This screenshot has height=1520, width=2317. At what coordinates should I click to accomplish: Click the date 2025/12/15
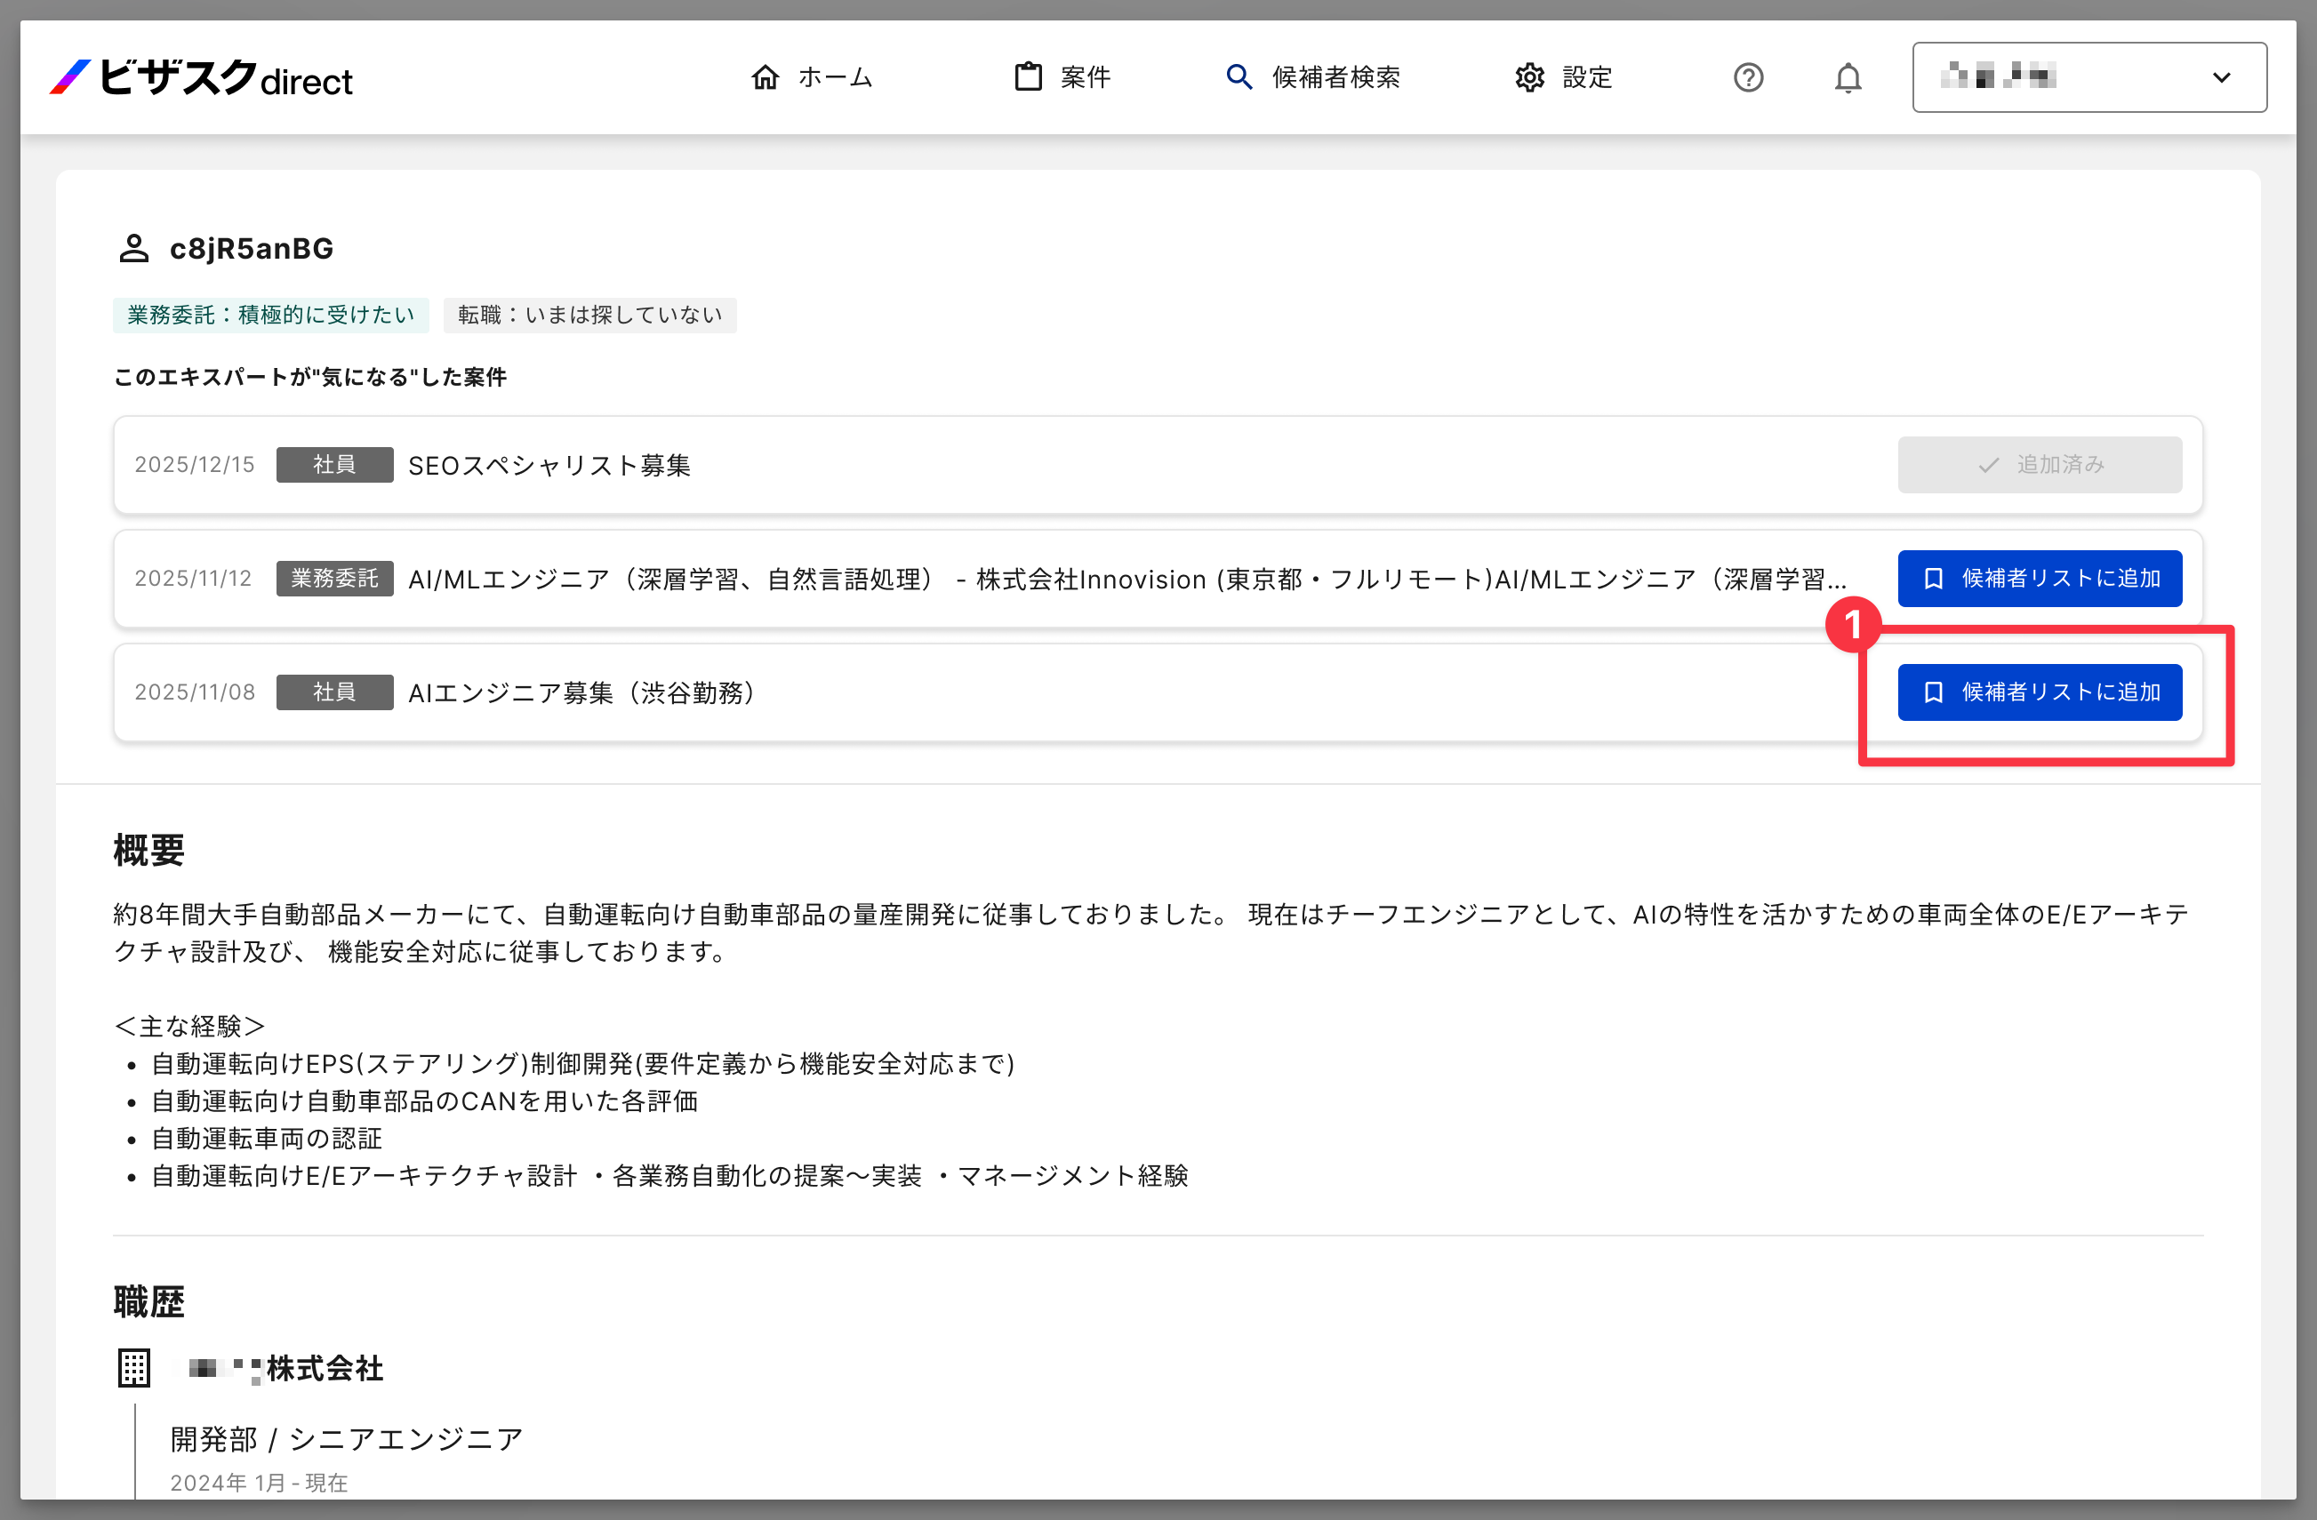[194, 464]
